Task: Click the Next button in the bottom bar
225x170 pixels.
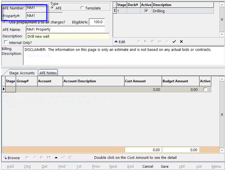Action: (113, 166)
